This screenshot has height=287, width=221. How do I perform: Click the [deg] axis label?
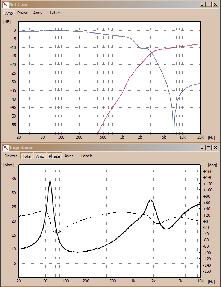click(212, 165)
